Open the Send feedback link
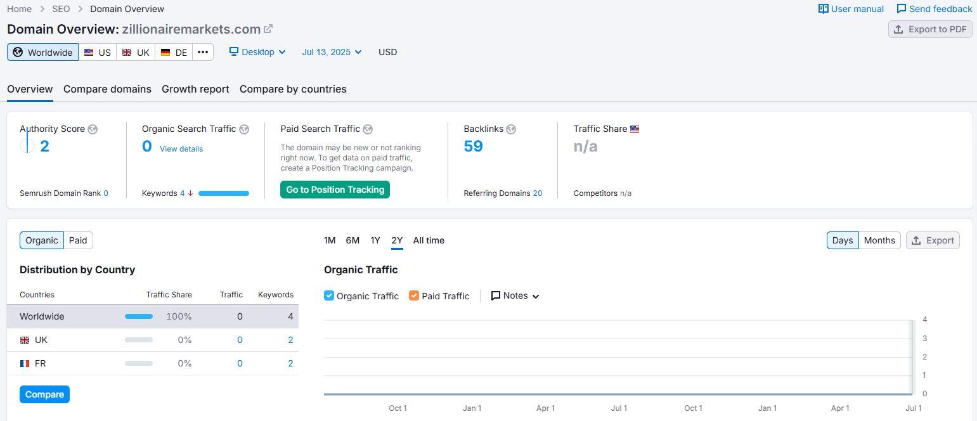The width and height of the screenshot is (977, 421). click(934, 9)
